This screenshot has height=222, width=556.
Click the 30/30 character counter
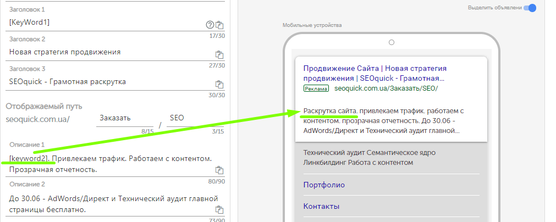click(217, 95)
